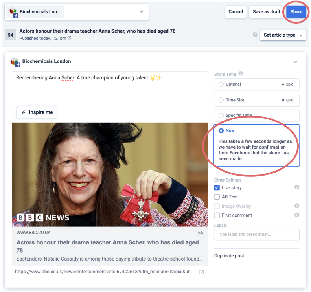
Task: Tick the First comment checkbox
Action: [217, 215]
